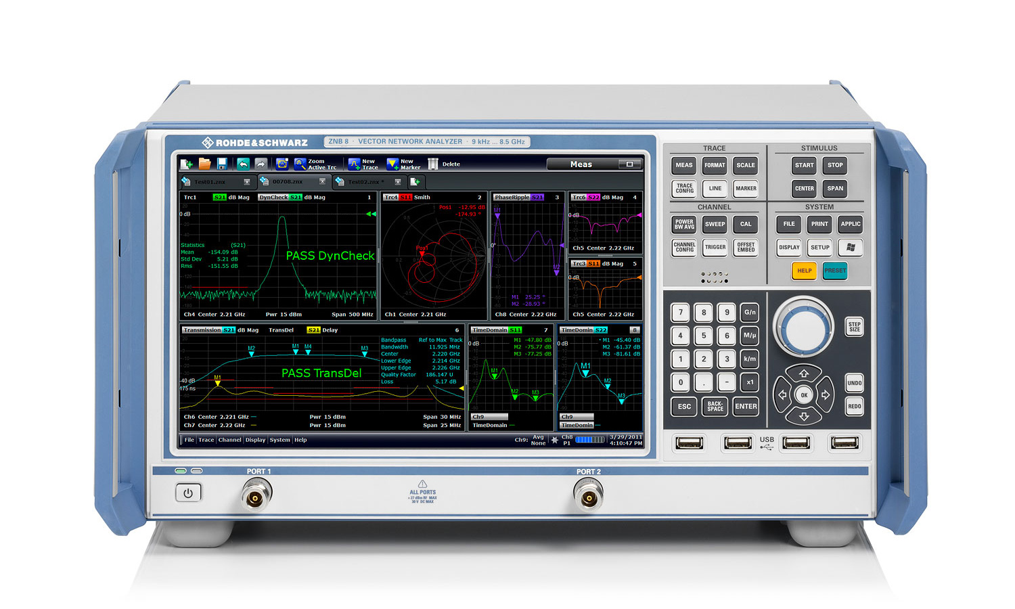Click the rotary knob
The image size is (1015, 609).
pyautogui.click(x=804, y=328)
